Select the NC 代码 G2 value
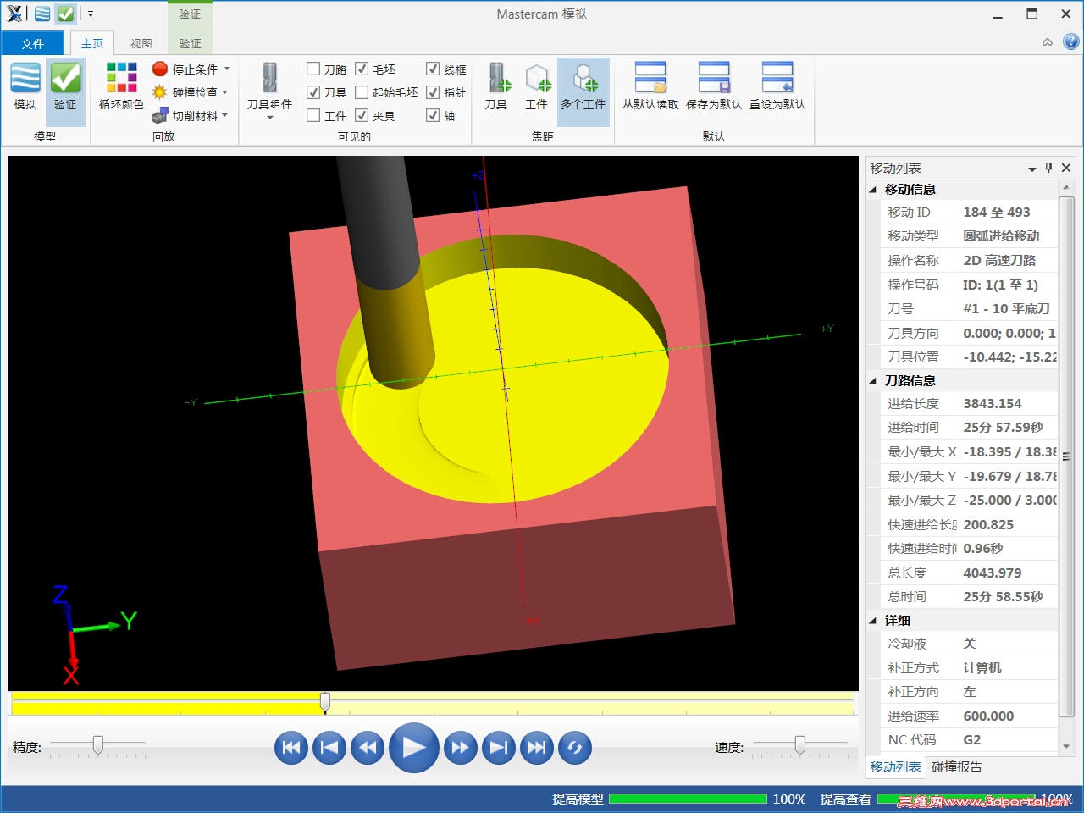Image resolution: width=1084 pixels, height=813 pixels. point(1009,739)
